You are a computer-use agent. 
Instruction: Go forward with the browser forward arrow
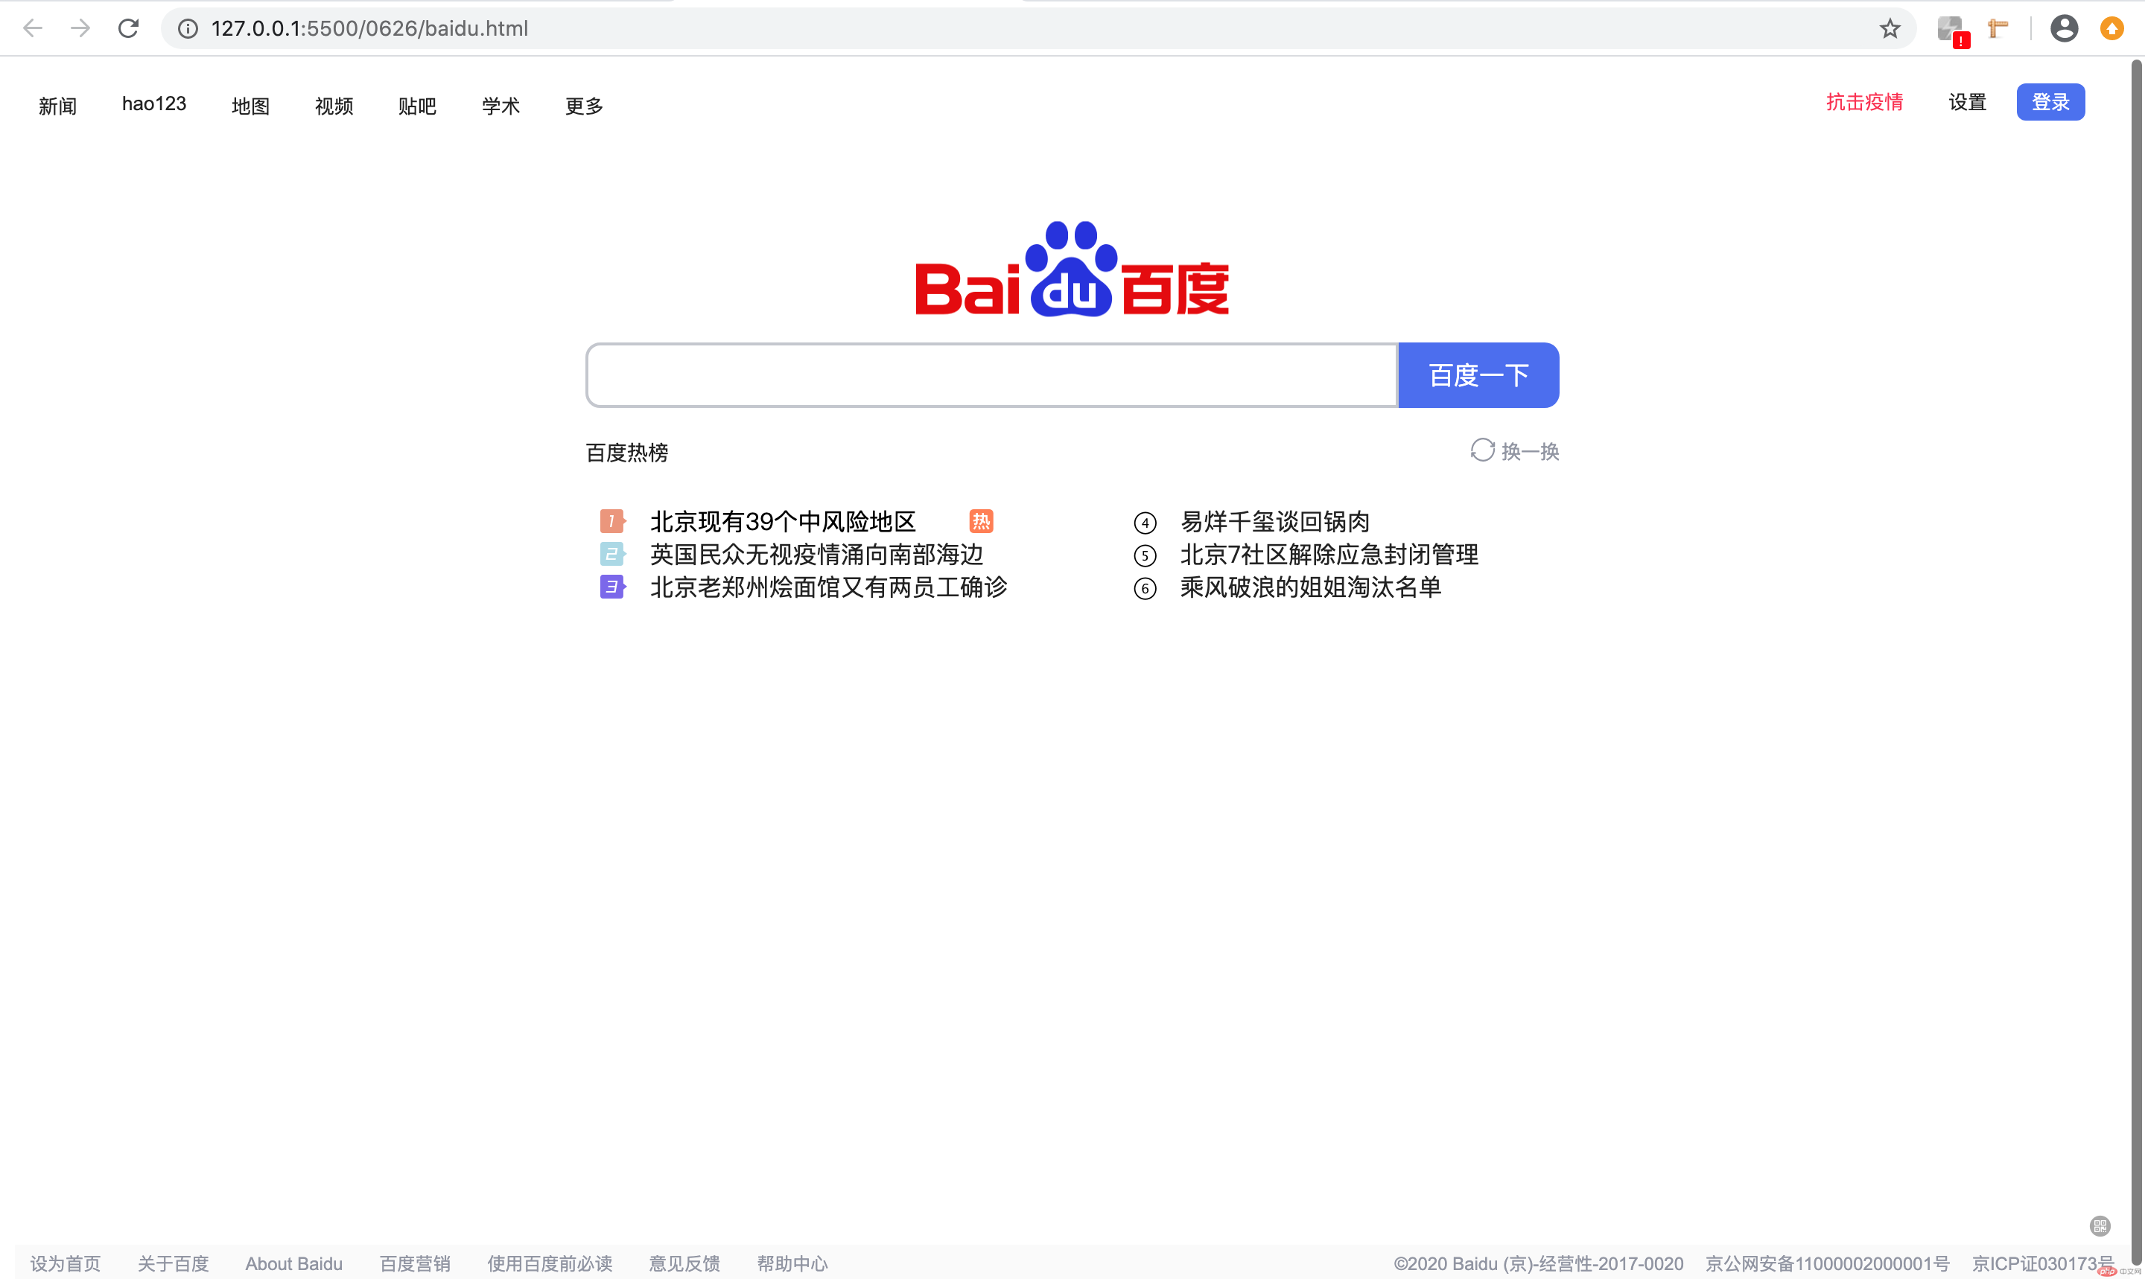(80, 28)
